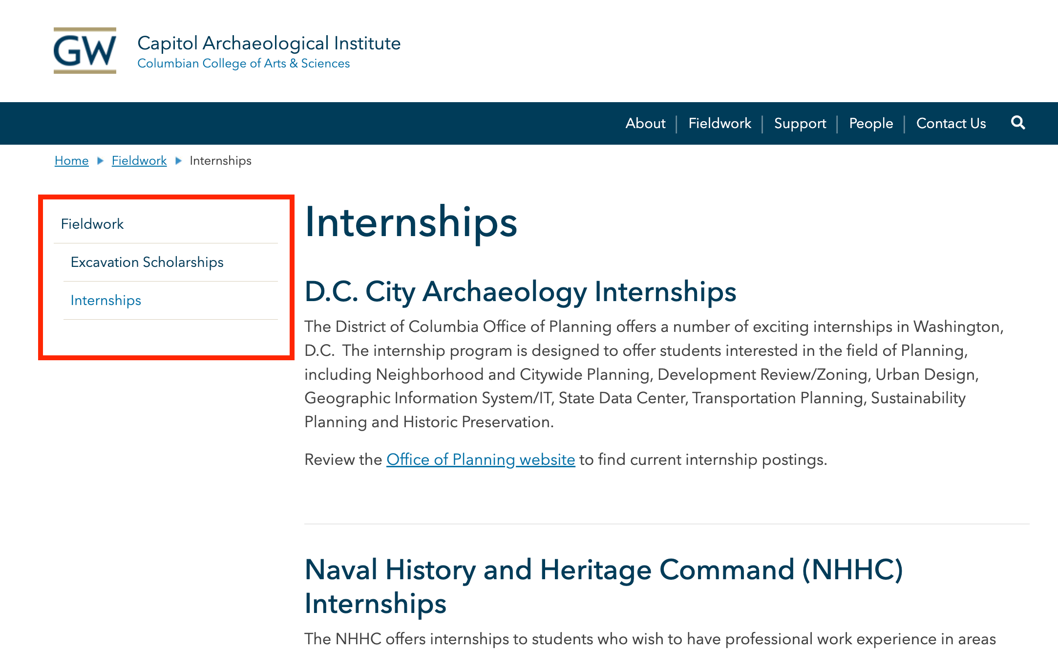This screenshot has width=1058, height=655.
Task: Open the Support menu item
Action: [x=800, y=123]
